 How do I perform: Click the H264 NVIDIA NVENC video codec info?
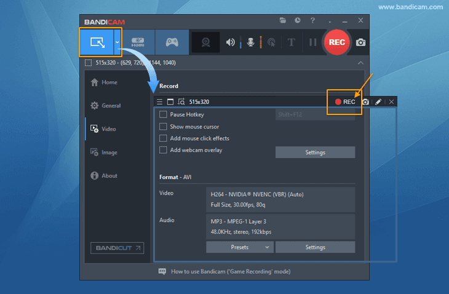click(280, 199)
